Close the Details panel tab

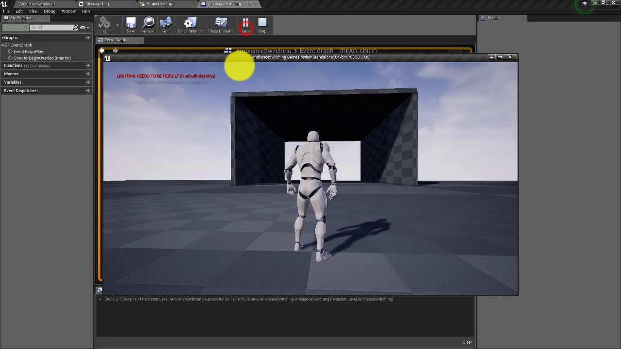pos(523,18)
